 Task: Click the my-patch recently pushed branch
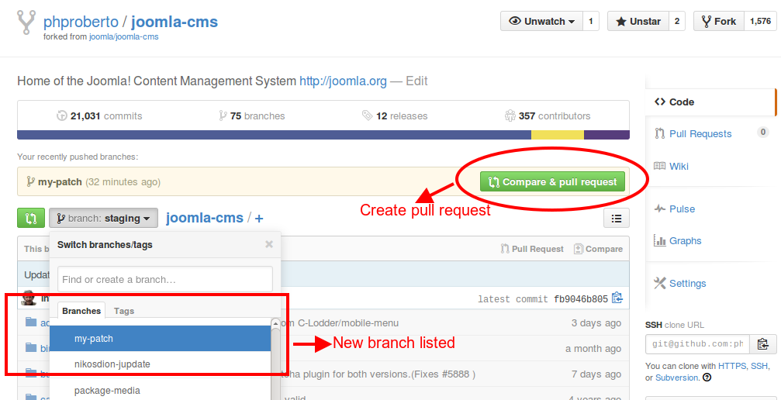click(x=59, y=182)
